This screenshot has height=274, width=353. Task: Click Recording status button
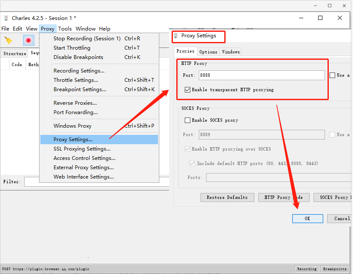[x=307, y=269]
